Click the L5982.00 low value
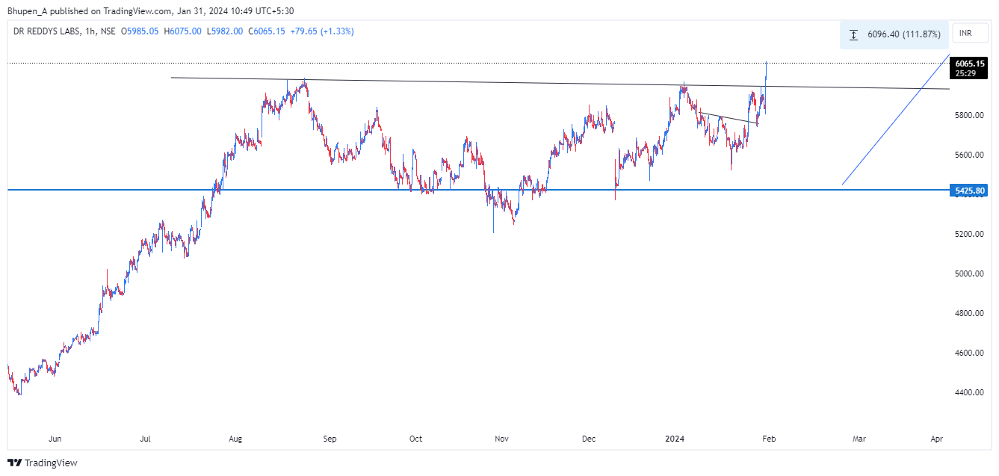The width and height of the screenshot is (999, 476). click(225, 31)
